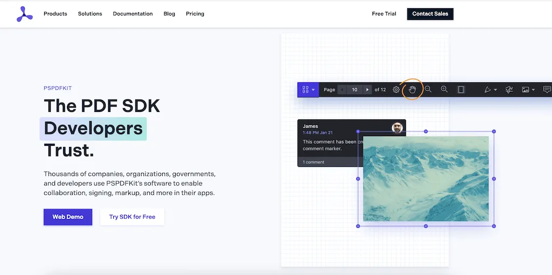The image size is (552, 275).
Task: Go to previous page arrow
Action: point(342,90)
